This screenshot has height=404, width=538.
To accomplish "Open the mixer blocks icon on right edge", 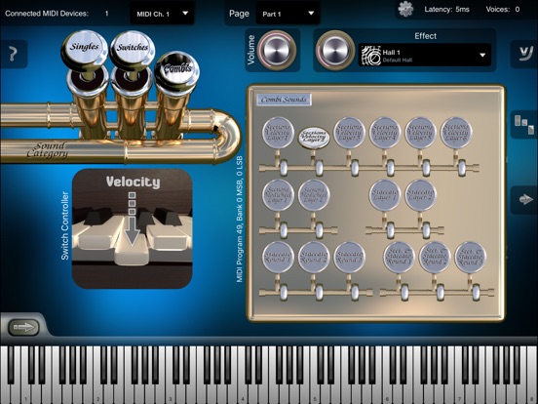I will [x=524, y=124].
